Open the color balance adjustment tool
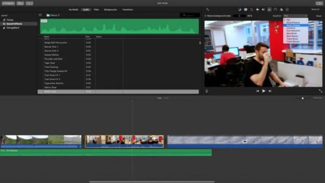The height and width of the screenshot is (183, 325). (x=240, y=9)
